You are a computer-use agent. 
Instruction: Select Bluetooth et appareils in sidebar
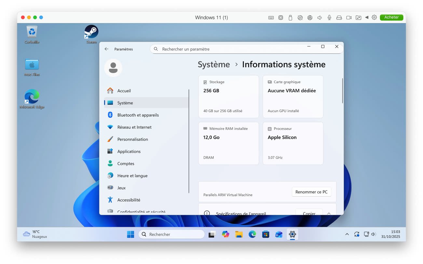click(138, 115)
